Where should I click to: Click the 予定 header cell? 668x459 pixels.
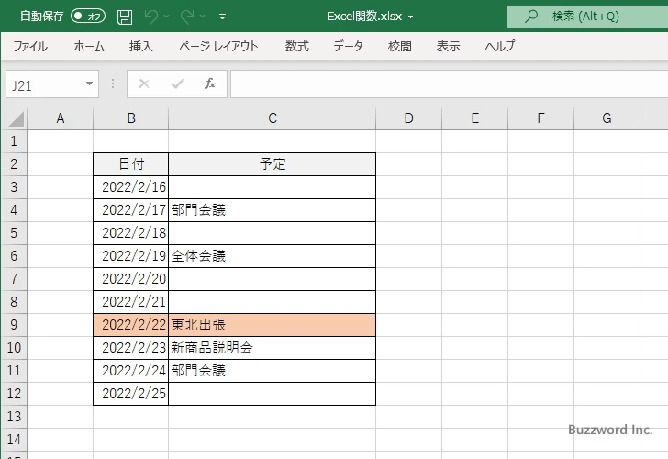point(273,164)
